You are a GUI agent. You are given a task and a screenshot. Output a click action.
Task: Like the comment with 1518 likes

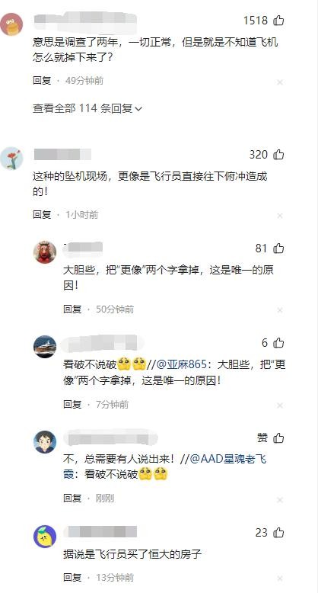(x=278, y=20)
